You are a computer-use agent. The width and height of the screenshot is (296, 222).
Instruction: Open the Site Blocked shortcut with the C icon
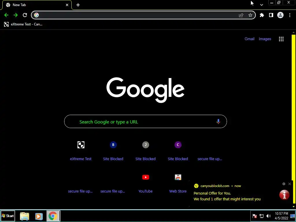[x=178, y=145]
